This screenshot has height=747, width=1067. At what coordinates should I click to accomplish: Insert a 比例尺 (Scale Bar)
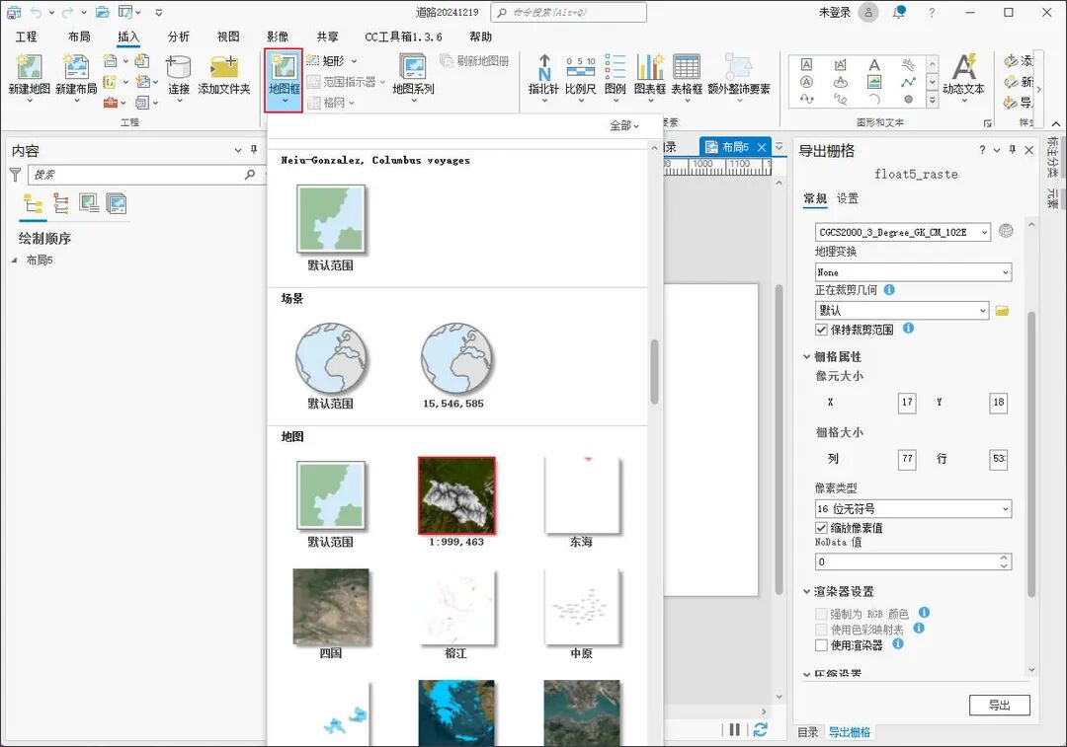click(x=581, y=68)
